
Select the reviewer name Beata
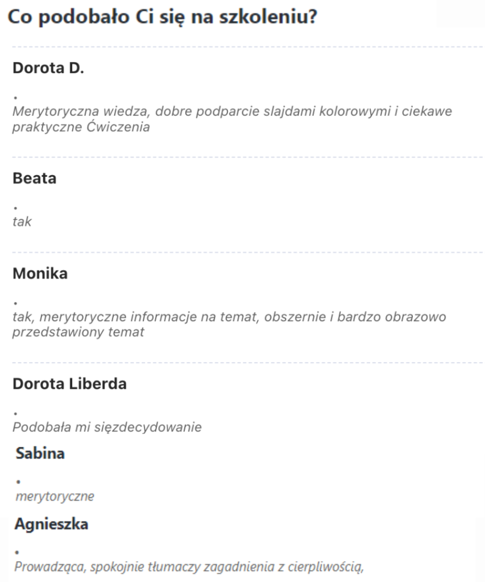tap(35, 178)
